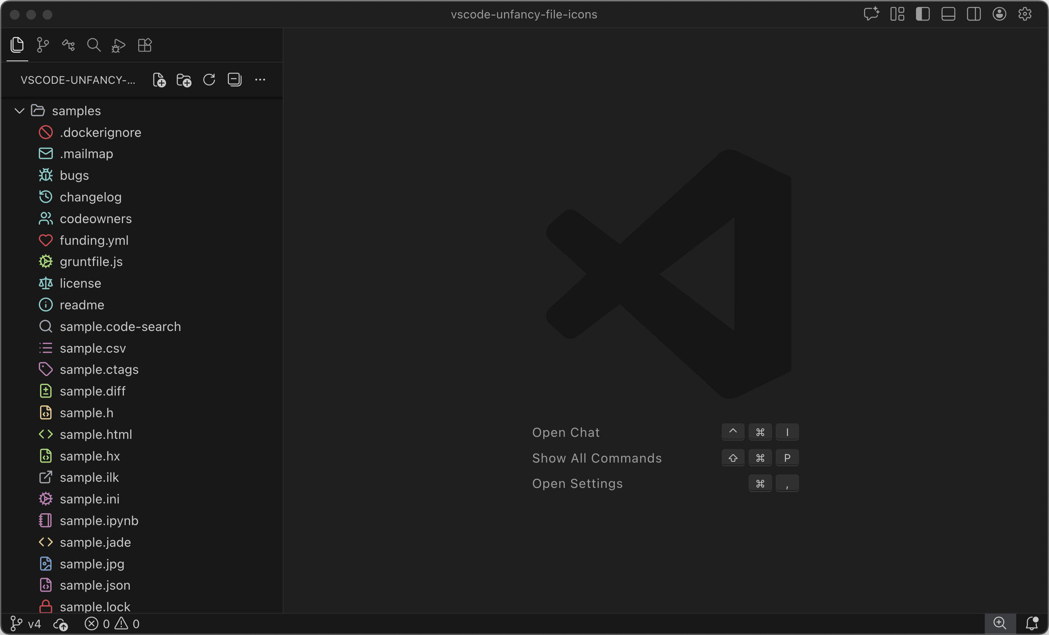Toggle the secondary sidebar visibility

[974, 14]
